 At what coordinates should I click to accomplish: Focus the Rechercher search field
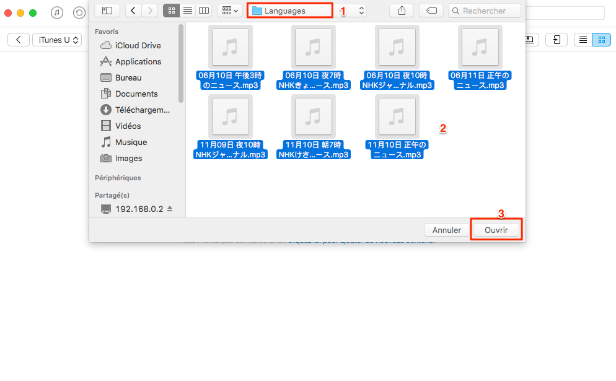(485, 11)
